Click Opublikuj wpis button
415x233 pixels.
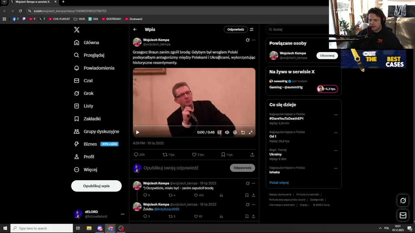pos(96,186)
